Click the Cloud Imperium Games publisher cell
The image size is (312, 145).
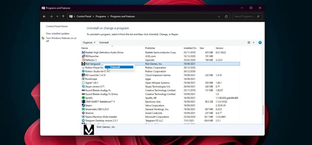tap(158, 75)
